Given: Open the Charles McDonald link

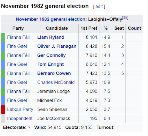Looking at the screenshot, I should tap(56, 82).
